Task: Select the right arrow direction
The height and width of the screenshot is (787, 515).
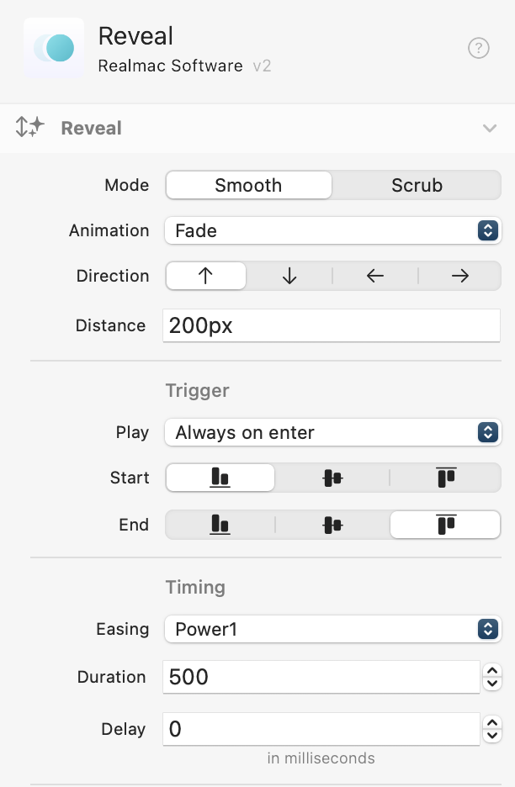Action: (460, 276)
